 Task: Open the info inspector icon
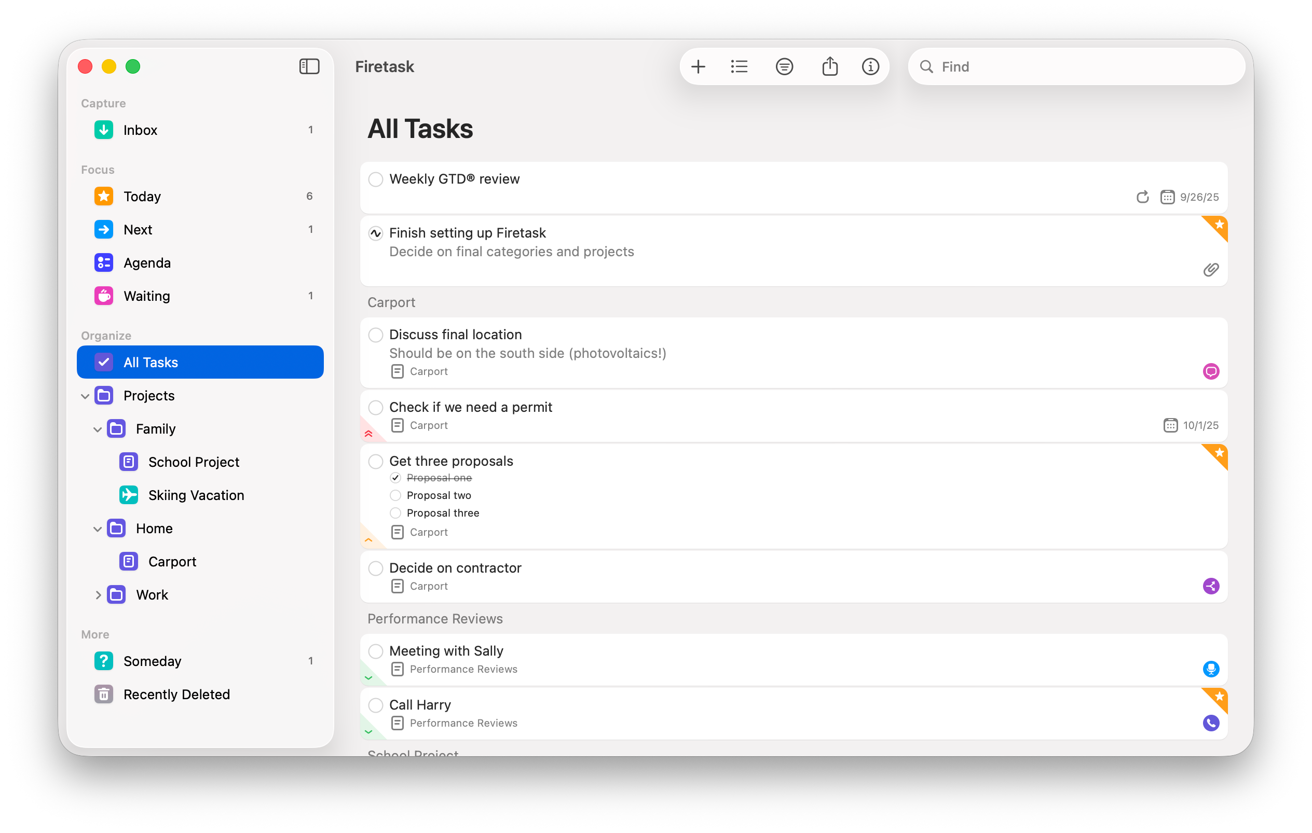click(x=870, y=66)
